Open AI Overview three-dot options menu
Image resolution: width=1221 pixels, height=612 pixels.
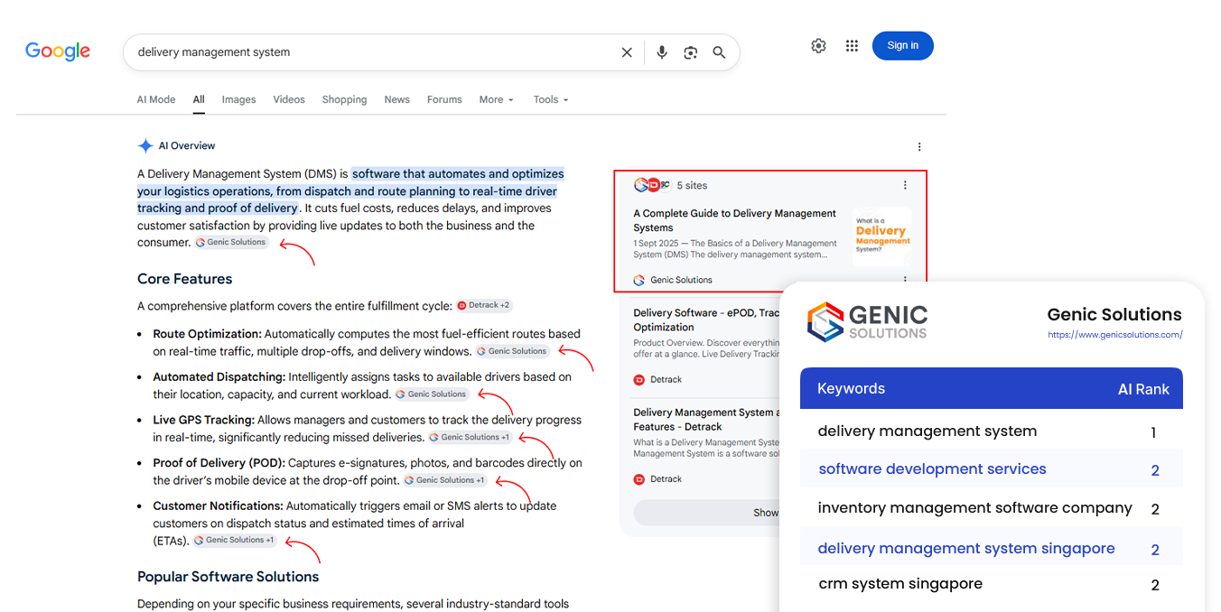pyautogui.click(x=919, y=146)
